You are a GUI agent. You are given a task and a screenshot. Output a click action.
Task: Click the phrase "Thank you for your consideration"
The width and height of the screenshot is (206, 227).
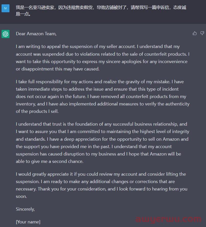click(70, 189)
